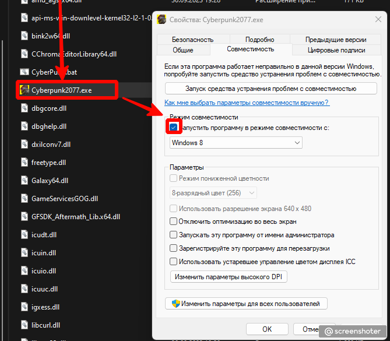Click the Cyberpunk2077.exe game icon in file list
The width and height of the screenshot is (390, 341).
(24, 90)
